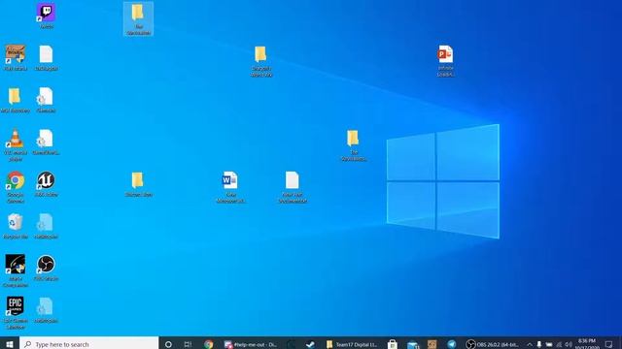The height and width of the screenshot is (349, 622).
Task: Select the blank file beside the brown game icon
Action: (46, 57)
